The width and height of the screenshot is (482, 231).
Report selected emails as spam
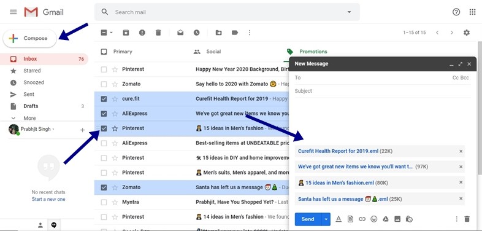point(142,33)
